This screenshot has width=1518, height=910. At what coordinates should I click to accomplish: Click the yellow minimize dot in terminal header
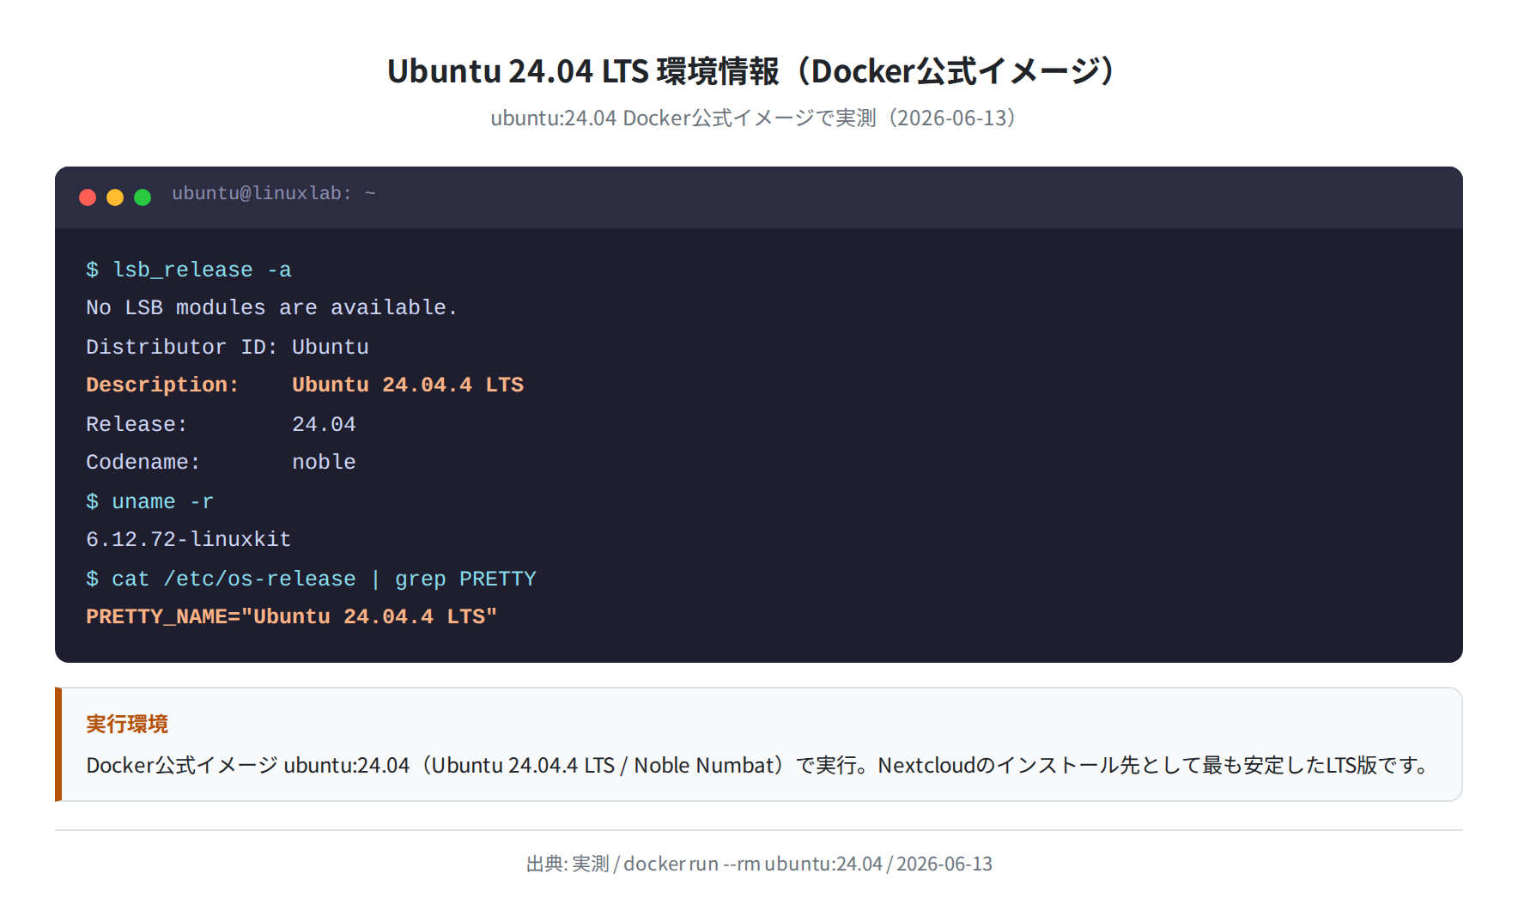(115, 197)
